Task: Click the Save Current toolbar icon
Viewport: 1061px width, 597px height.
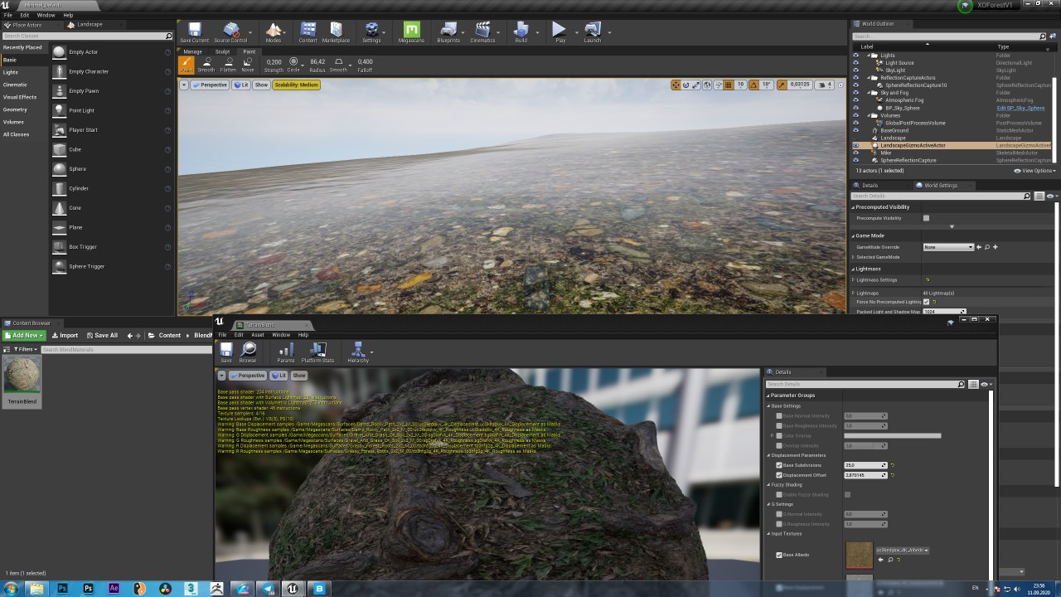Action: tap(194, 32)
